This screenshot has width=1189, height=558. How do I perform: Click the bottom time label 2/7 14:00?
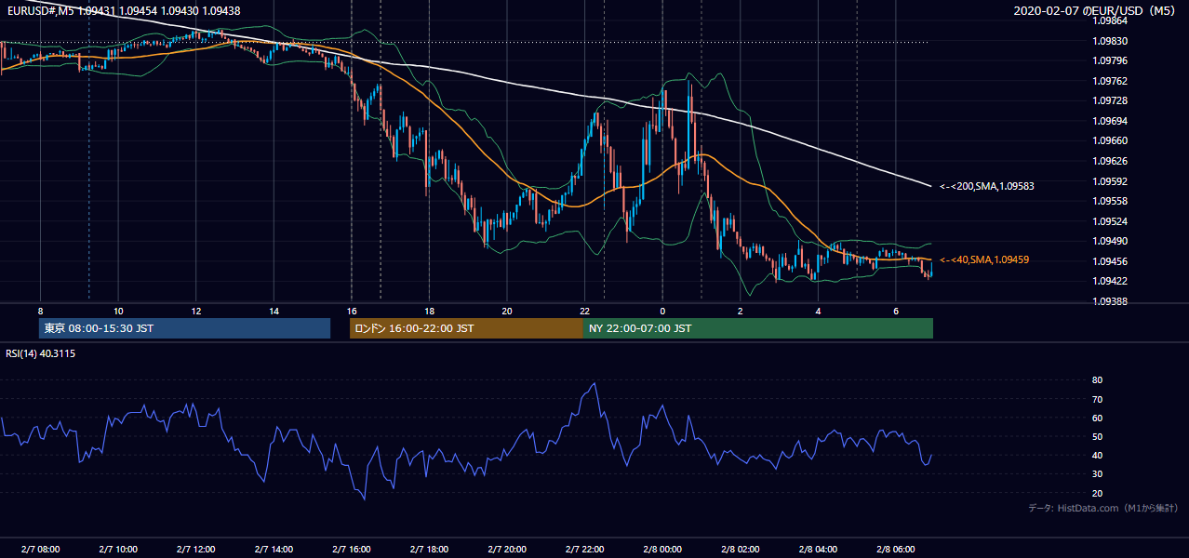(274, 550)
